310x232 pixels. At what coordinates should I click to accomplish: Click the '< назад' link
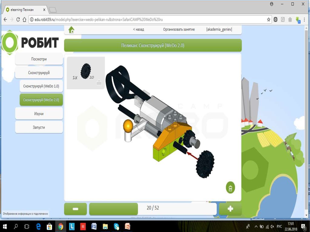tap(138, 30)
